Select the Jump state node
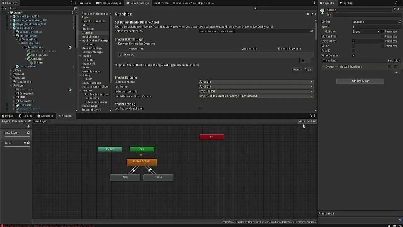This screenshot has height=227, width=403. click(125, 177)
